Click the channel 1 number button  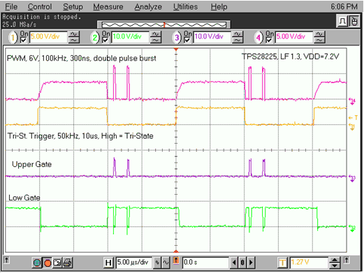(x=13, y=37)
